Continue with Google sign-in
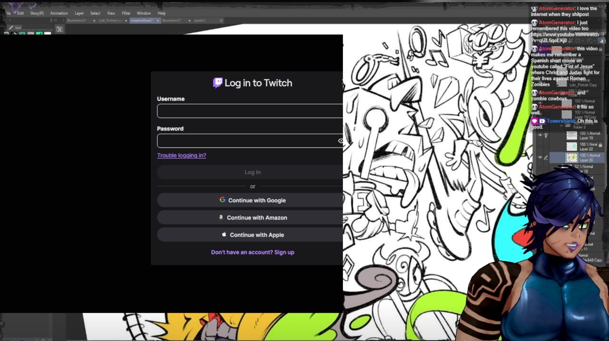Screen dimensions: 609x341 250,200
